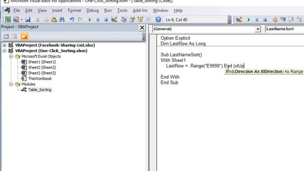Click the Reset icon on the Debug toolbar
Screen dimensions: 304x171
coord(265,19)
